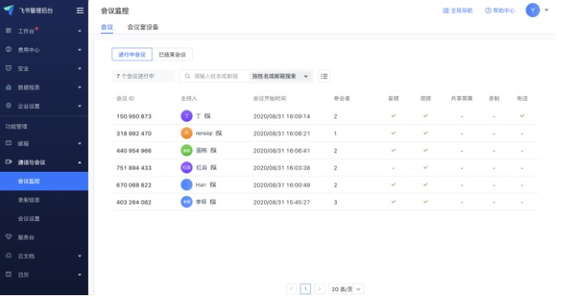Screen dimensions: 562x300
Task: Open the Y user avatar
Action: tap(533, 10)
